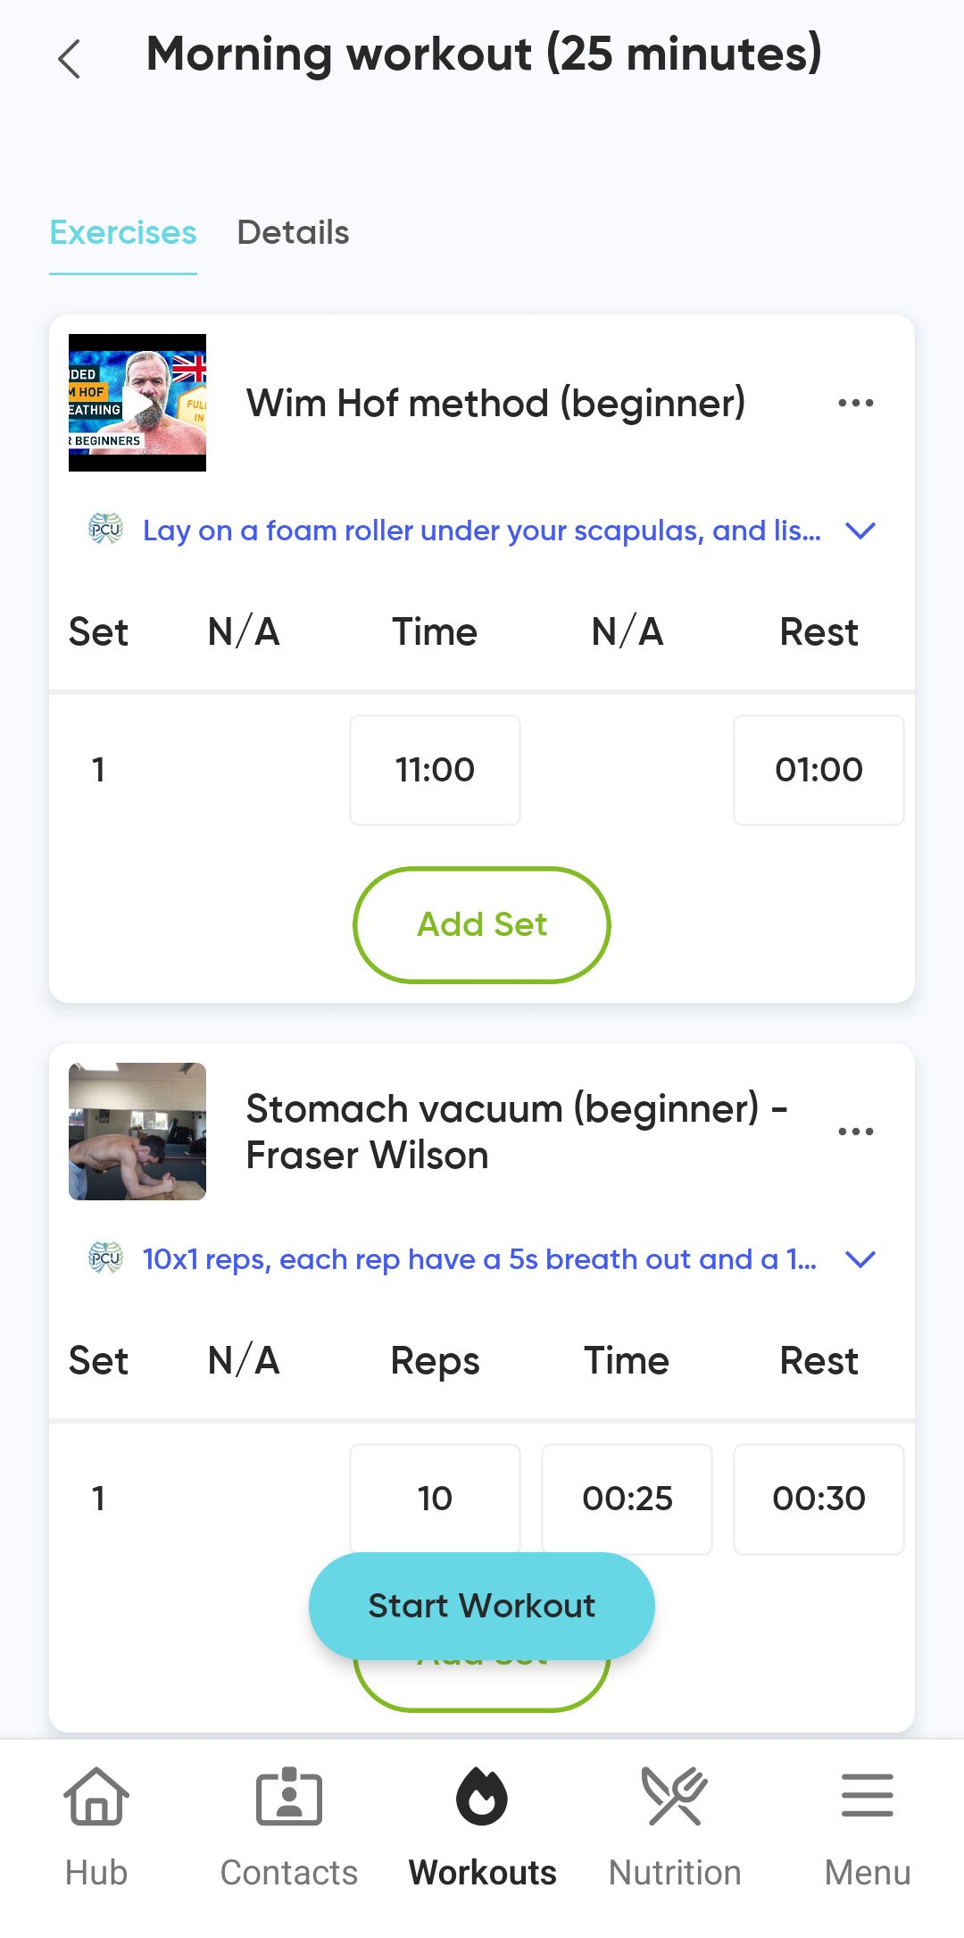Open three-dot options for Stomach vacuum
Screen dimensions: 964x1938
click(855, 1132)
